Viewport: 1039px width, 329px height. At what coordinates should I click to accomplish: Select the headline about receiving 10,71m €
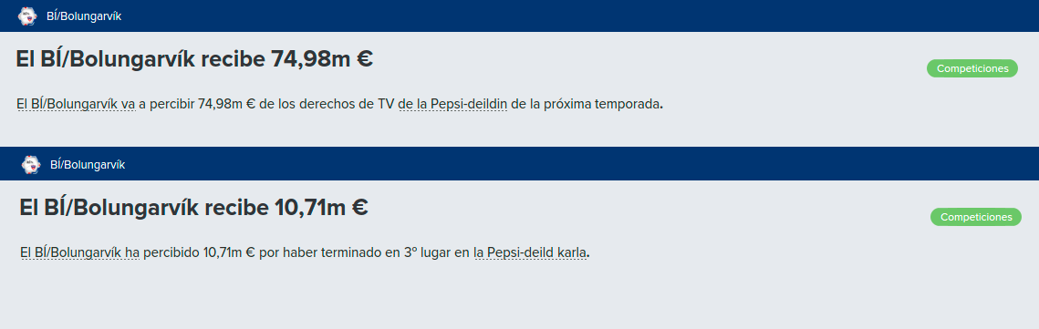click(194, 207)
